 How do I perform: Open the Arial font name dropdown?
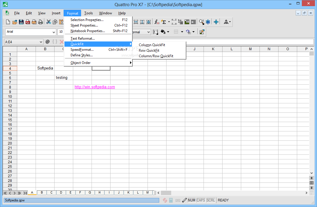tap(54, 32)
